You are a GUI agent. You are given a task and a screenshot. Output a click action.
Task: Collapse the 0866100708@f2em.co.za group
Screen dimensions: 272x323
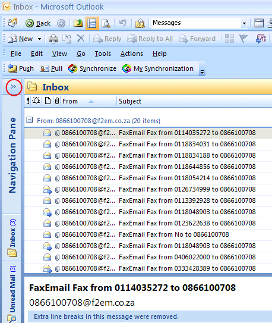click(x=30, y=120)
